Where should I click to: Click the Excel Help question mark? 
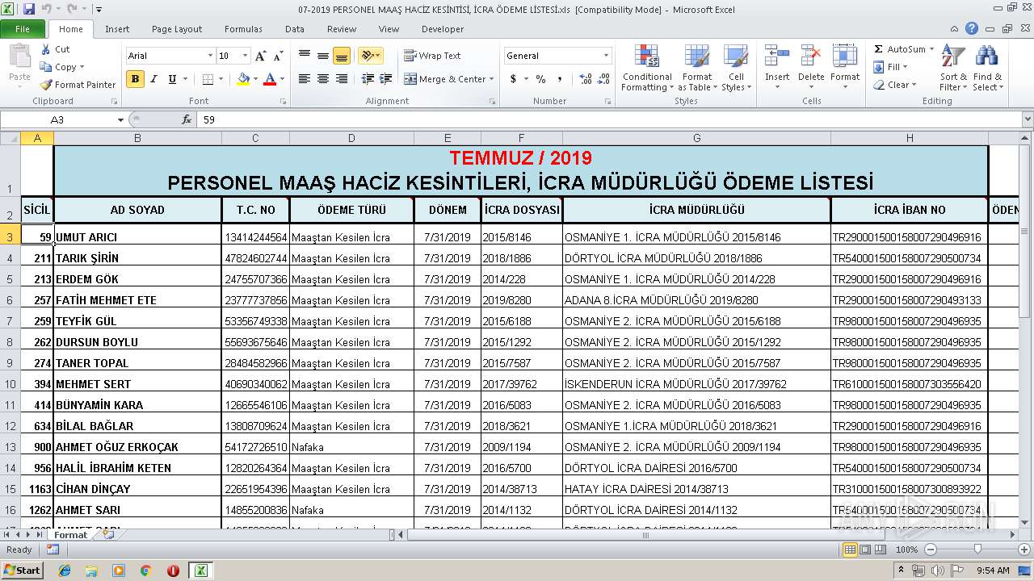(972, 28)
